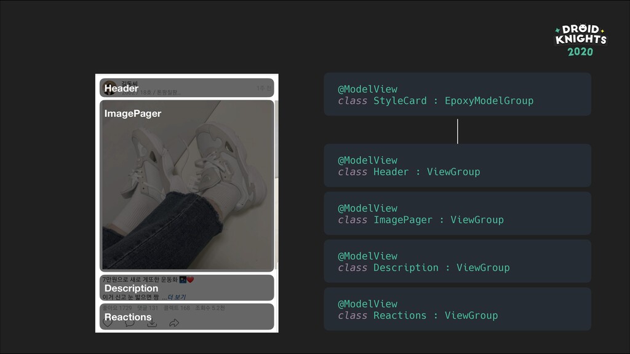The image size is (630, 354).
Task: Click @ModelView annotation above Description class
Action: click(x=367, y=256)
